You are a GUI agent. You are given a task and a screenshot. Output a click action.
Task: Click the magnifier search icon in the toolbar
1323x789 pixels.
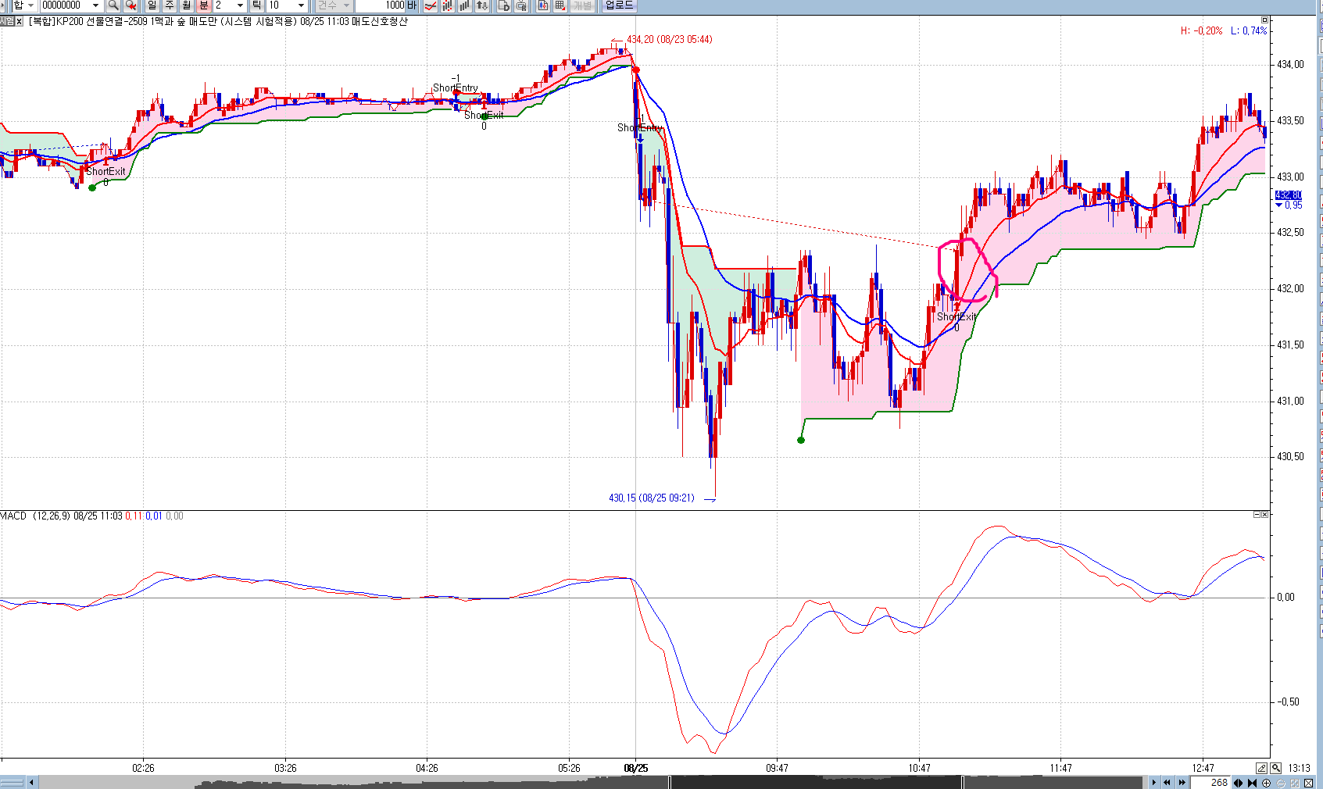tap(113, 5)
